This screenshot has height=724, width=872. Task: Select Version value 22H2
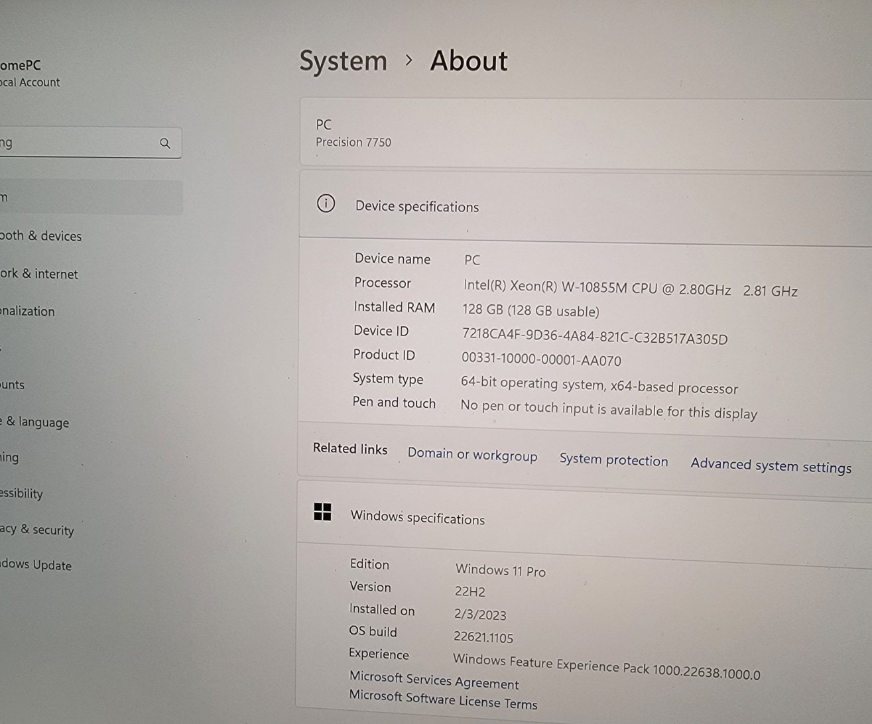pos(470,591)
